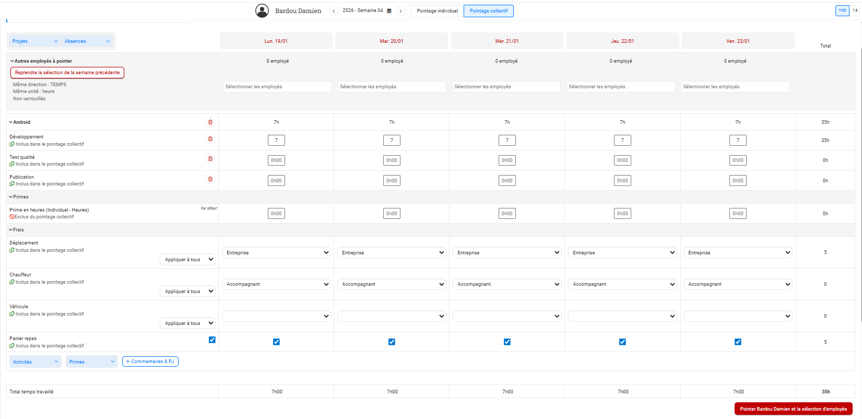Uncheck Panier repas for Monday 19/01
The width and height of the screenshot is (862, 419).
pyautogui.click(x=276, y=342)
